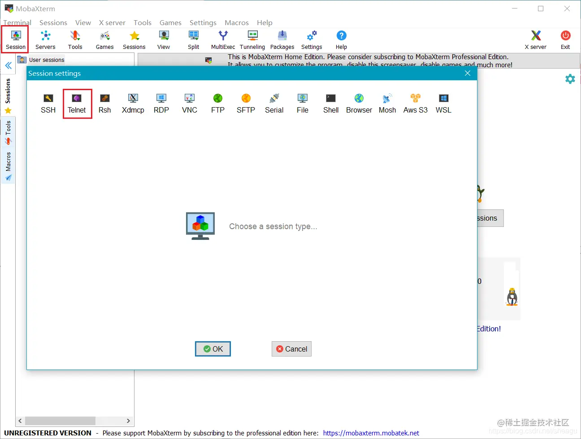Image resolution: width=581 pixels, height=439 pixels.
Task: Open the Tunneling toolbar icon
Action: coord(252,40)
